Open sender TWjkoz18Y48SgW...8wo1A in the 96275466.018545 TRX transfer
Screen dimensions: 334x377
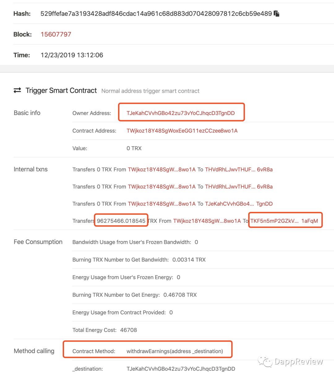[x=207, y=221]
